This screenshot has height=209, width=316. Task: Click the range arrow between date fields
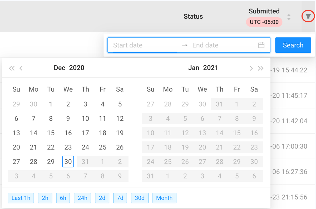click(185, 46)
